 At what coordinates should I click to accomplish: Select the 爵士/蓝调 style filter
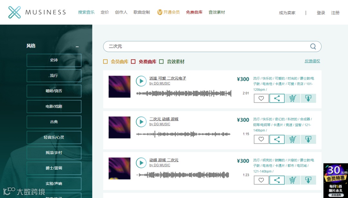(54, 168)
